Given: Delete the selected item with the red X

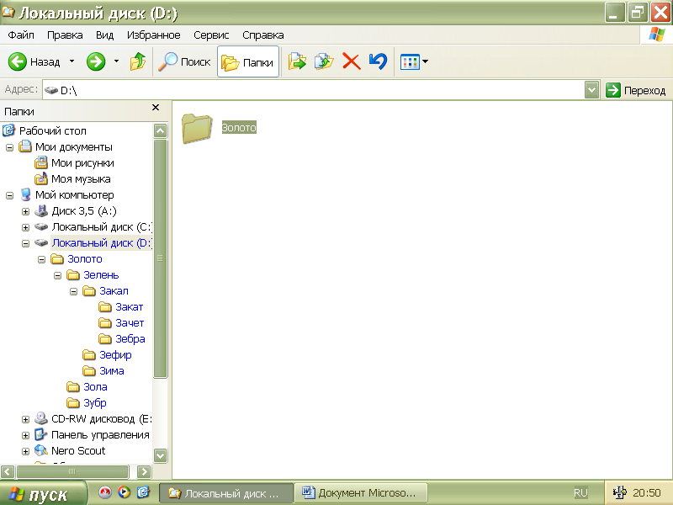Looking at the screenshot, I should coord(352,61).
